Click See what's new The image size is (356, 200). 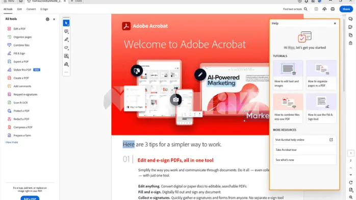tap(304, 160)
